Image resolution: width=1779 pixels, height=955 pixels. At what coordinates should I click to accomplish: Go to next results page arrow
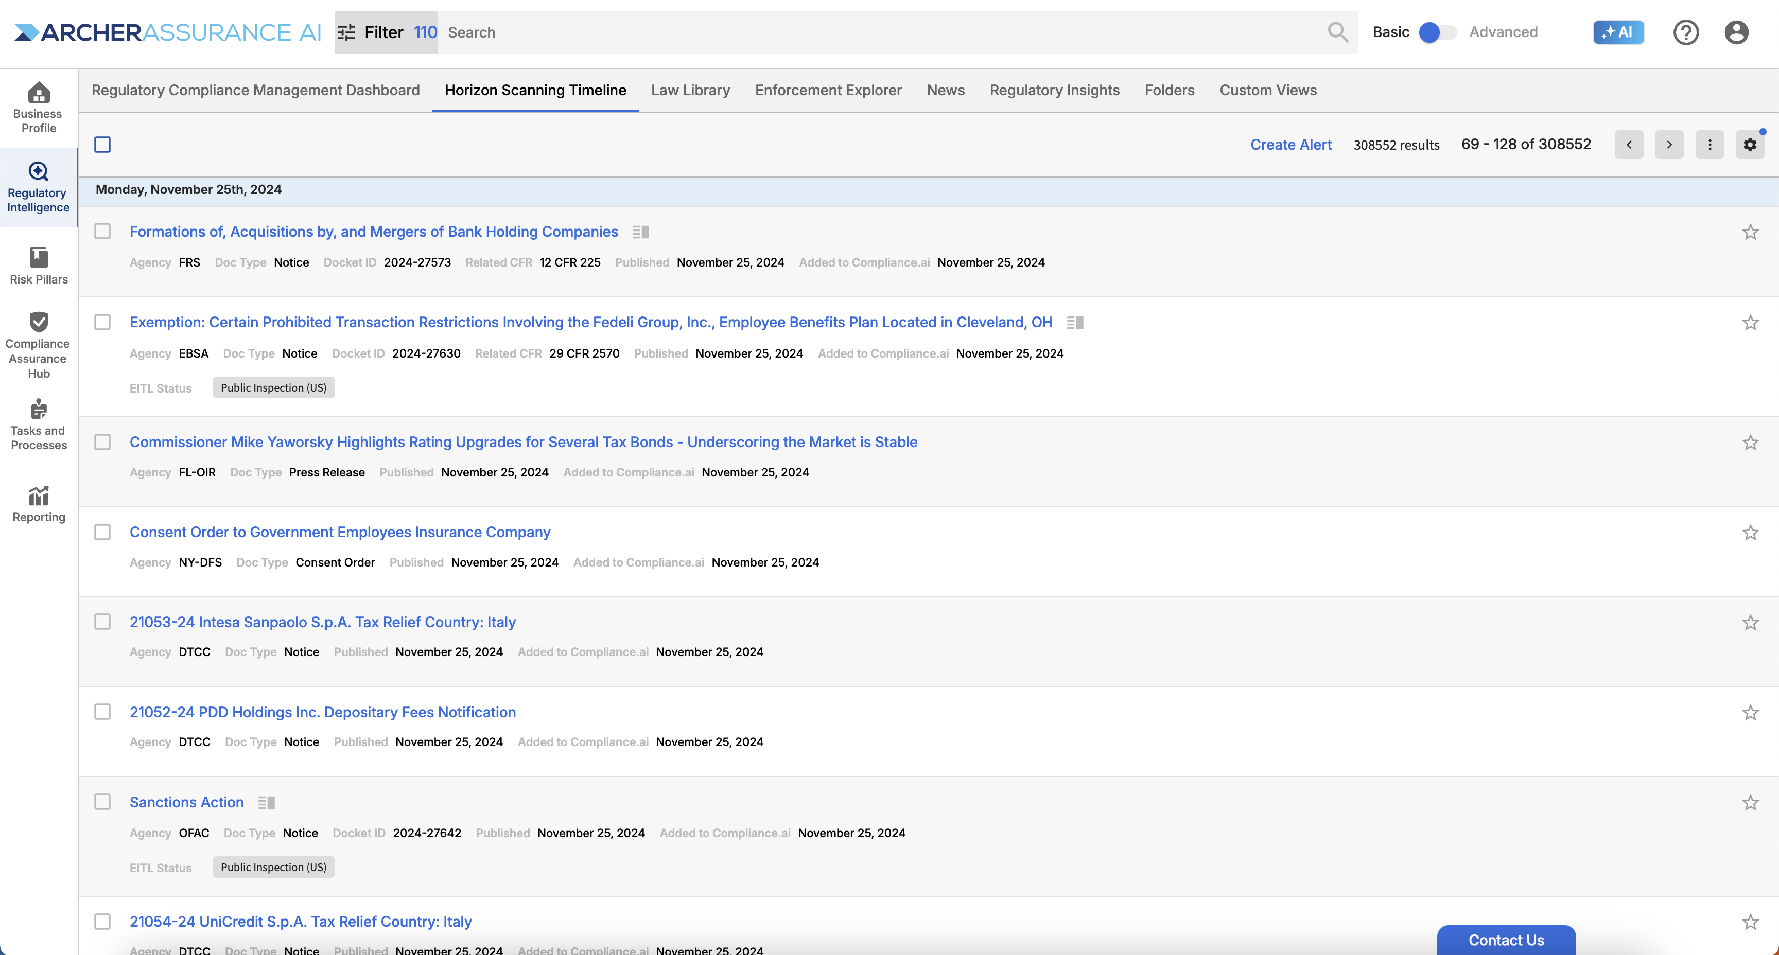pyautogui.click(x=1669, y=144)
